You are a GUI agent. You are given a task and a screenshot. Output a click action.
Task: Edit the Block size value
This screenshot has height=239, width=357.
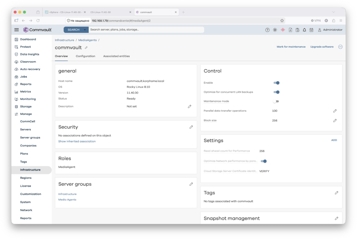335,120
